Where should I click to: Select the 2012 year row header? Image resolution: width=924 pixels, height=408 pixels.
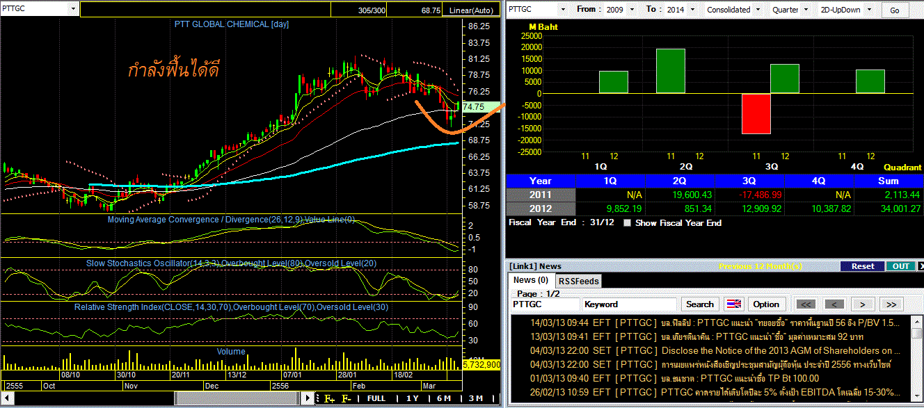(x=541, y=209)
